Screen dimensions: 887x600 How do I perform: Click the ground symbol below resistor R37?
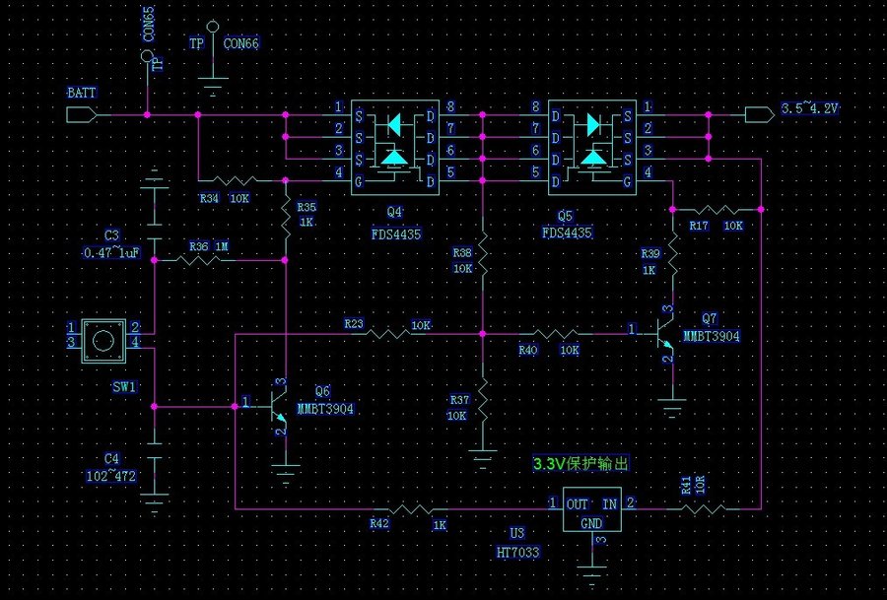[x=482, y=456]
